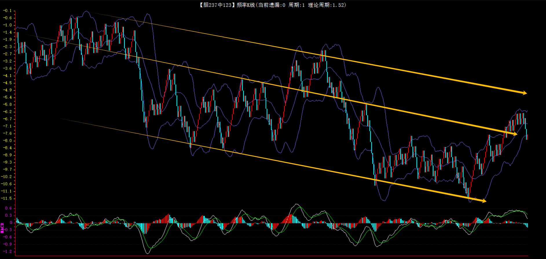Viewport: 546px width, 259px height.
Task: Click the positive 0.6 MACD axis label
Action: point(8,208)
